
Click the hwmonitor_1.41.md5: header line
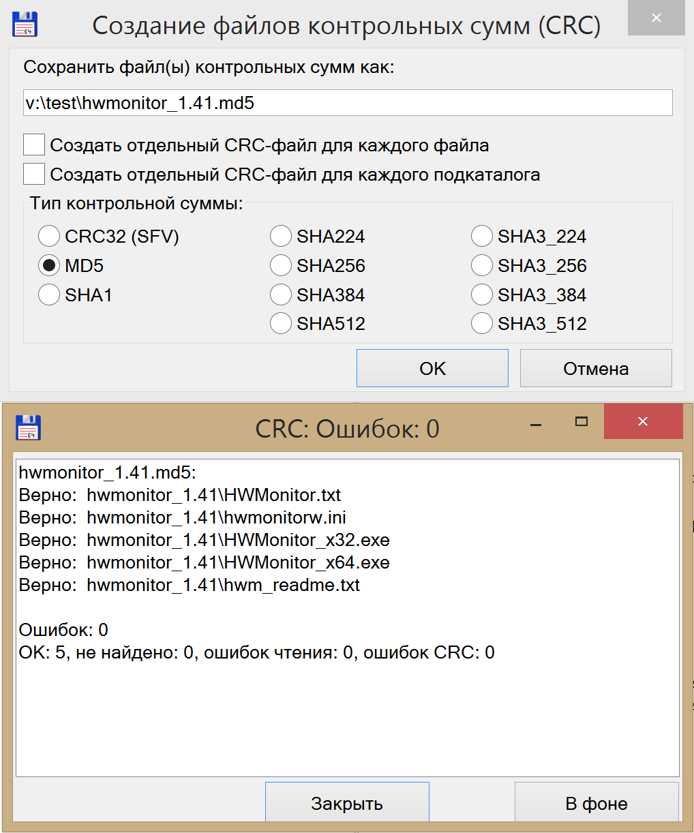[108, 472]
